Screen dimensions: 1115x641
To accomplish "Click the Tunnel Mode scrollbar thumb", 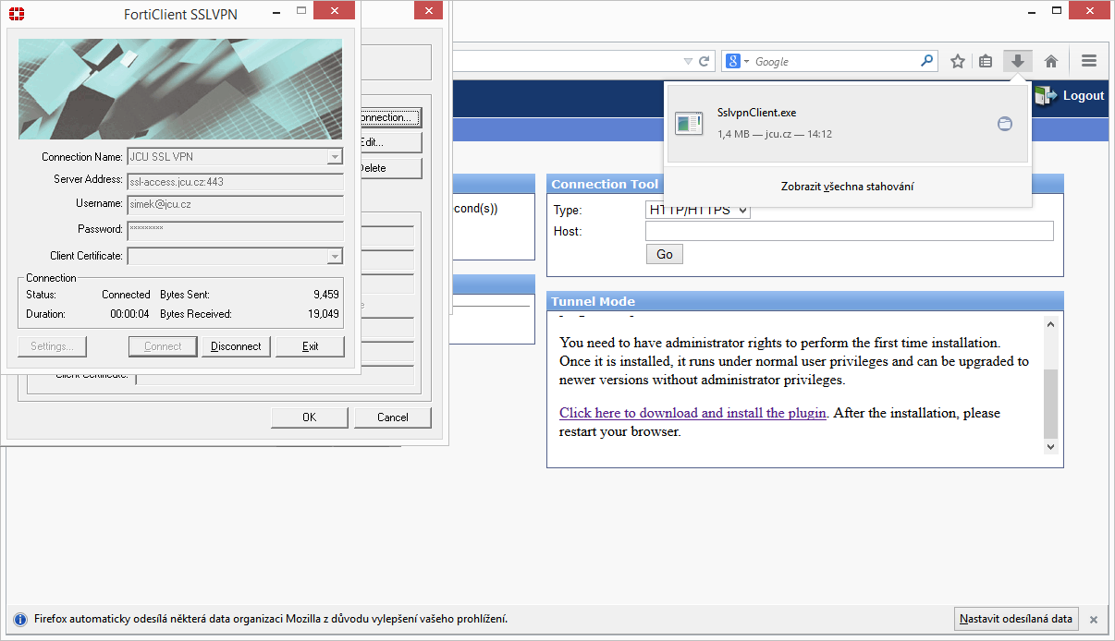I will click(x=1050, y=404).
